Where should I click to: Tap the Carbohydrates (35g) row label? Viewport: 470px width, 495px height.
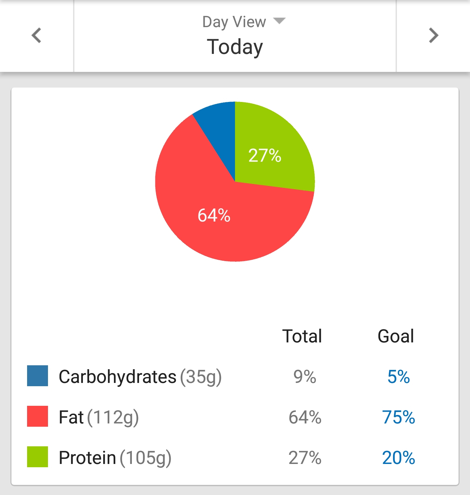140,377
